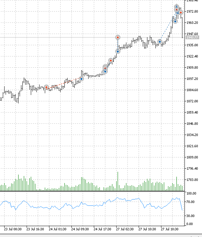Click the 1796.40 price scale label
The height and width of the screenshot is (237, 202).
click(192, 168)
